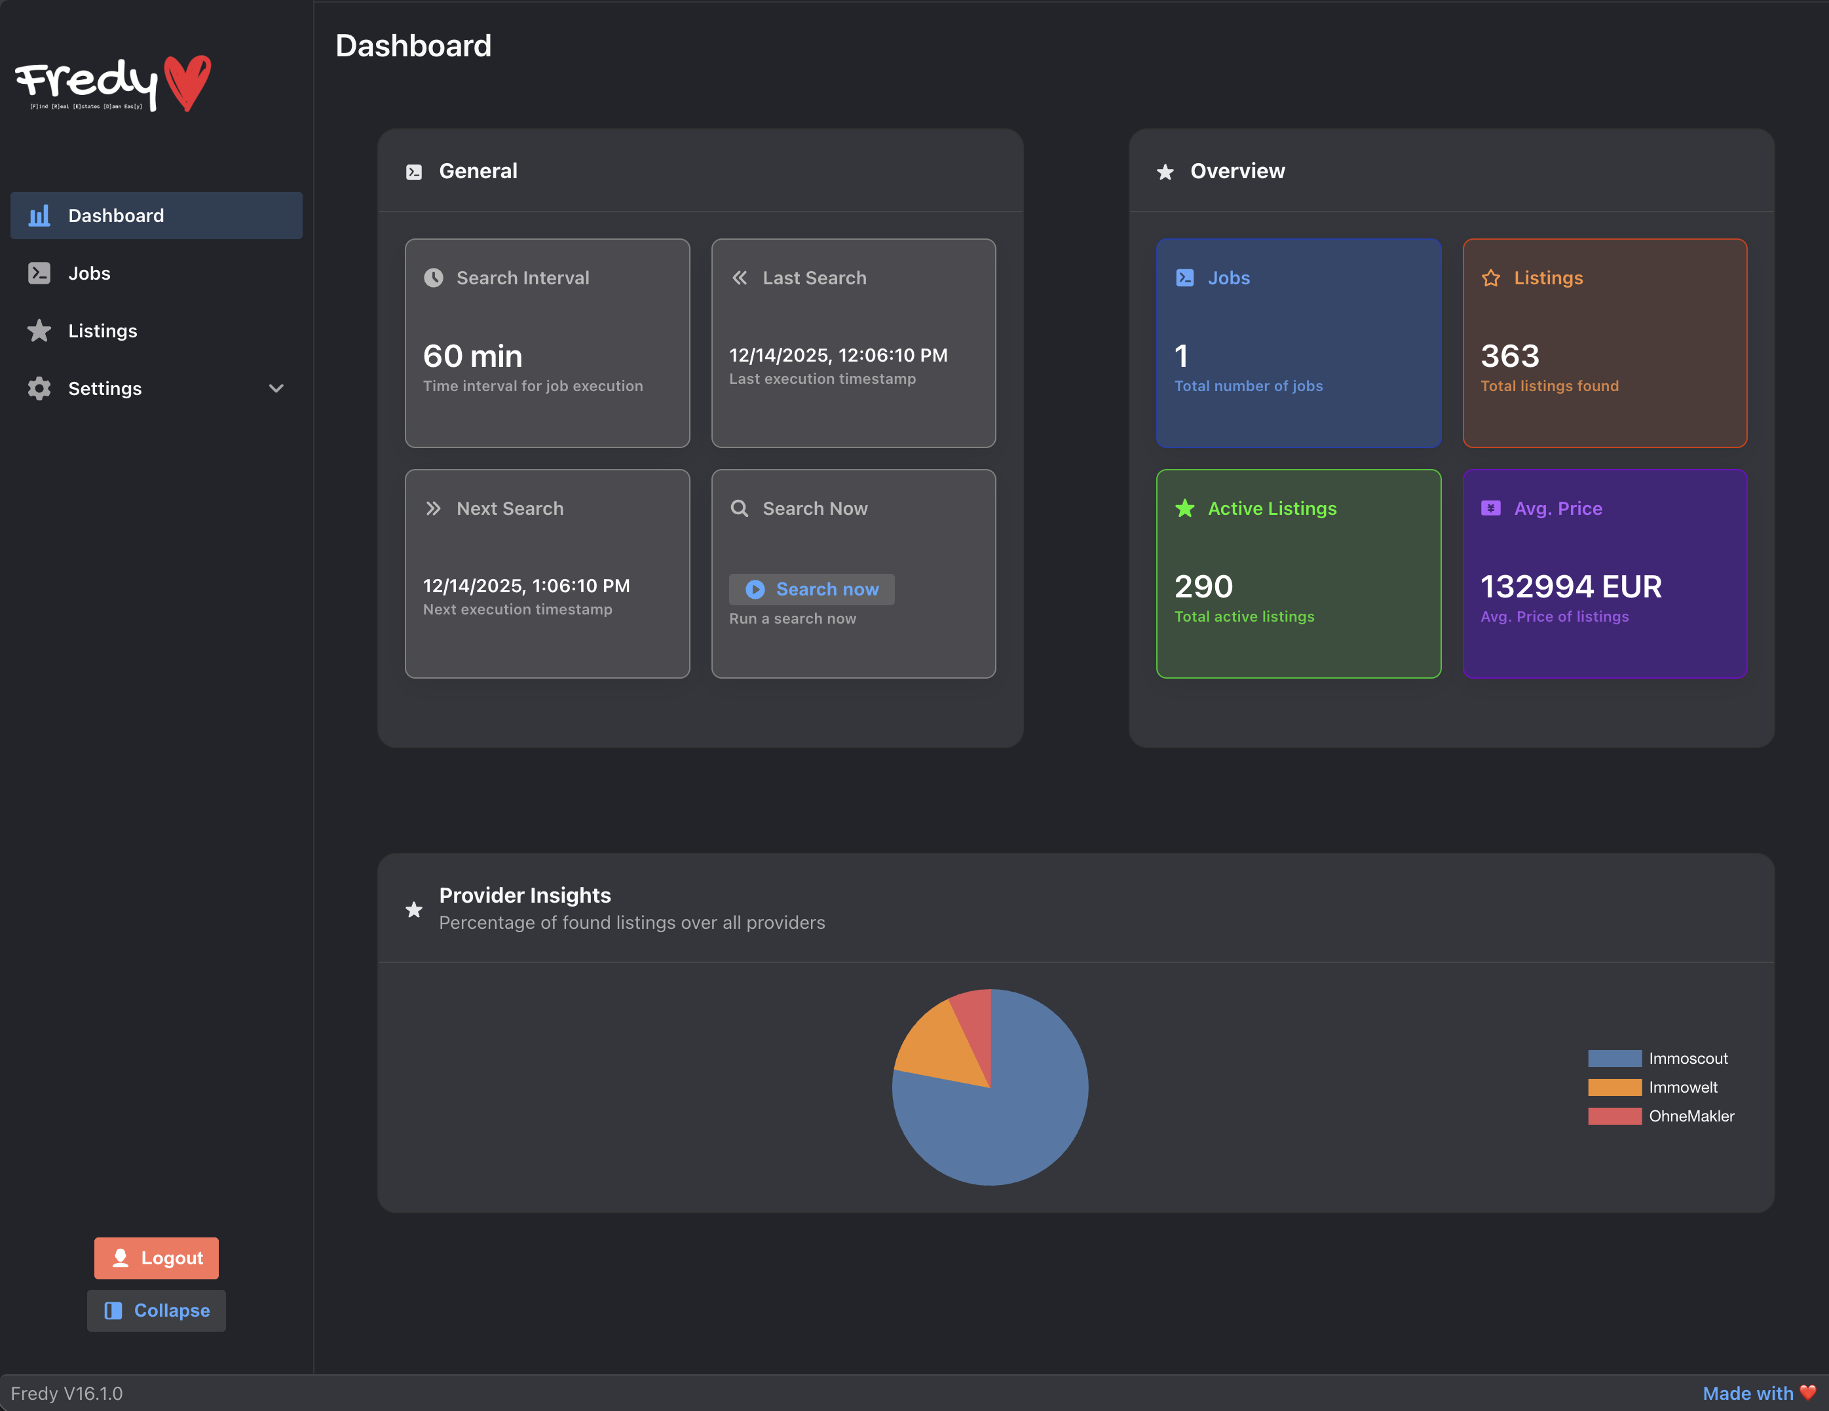Click the Jobs terminal icon in sidebar
This screenshot has height=1411, width=1829.
(x=39, y=273)
